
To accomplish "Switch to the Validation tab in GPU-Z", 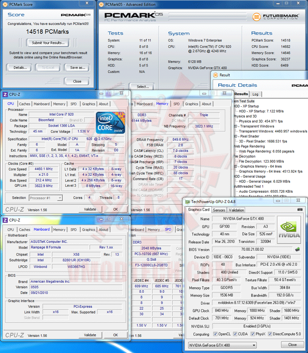I will [x=236, y=210].
